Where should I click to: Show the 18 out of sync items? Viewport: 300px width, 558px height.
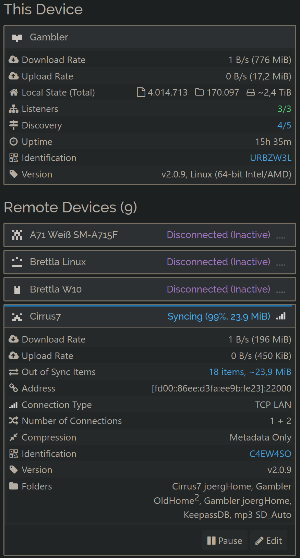coord(250,372)
